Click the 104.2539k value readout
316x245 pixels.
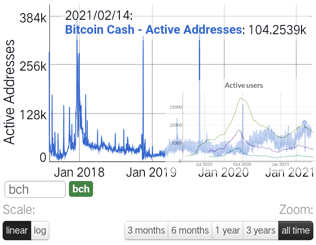click(x=277, y=30)
